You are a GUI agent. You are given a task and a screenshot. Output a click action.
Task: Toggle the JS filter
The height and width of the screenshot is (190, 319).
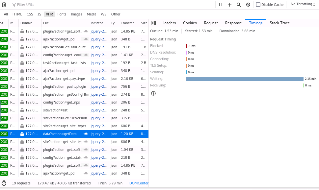click(x=39, y=14)
